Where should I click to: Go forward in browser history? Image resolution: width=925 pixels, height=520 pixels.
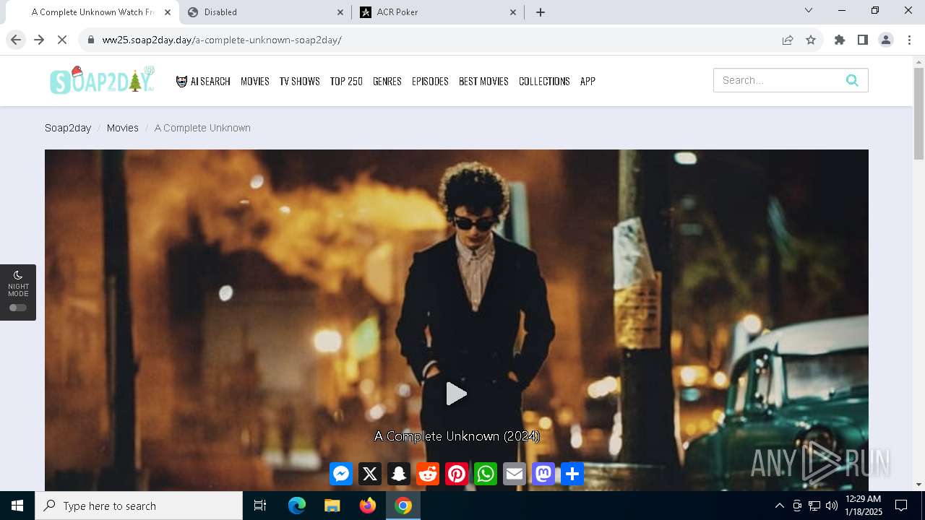(x=39, y=40)
